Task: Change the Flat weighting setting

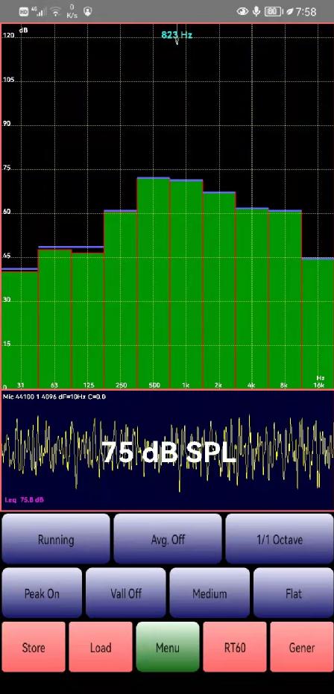Action: pyautogui.click(x=293, y=593)
